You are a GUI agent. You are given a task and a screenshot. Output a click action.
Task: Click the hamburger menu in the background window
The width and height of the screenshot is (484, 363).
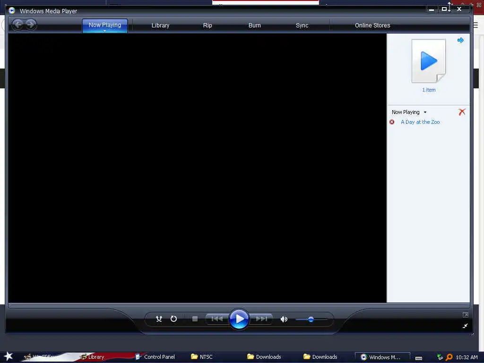pyautogui.click(x=475, y=25)
